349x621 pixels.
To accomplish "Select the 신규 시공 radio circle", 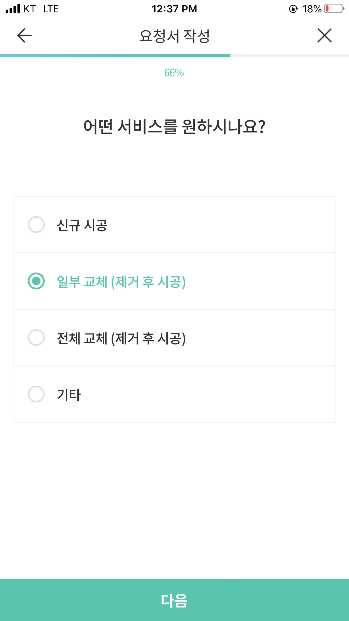I will point(36,224).
